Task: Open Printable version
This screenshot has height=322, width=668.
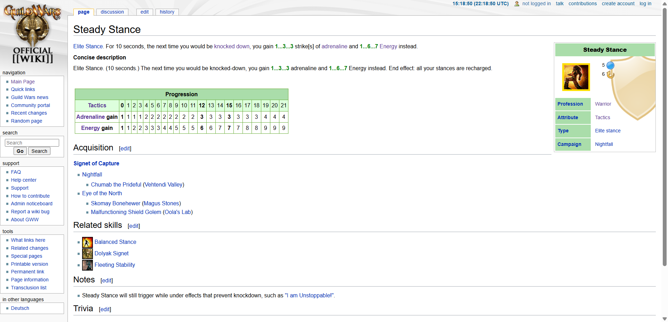Action: click(x=29, y=264)
